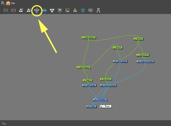Click the highlighted Order Network Down icon
The image size is (171, 126).
click(37, 10)
